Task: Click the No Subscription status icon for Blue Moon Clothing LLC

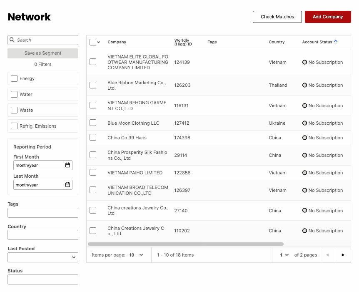Action: click(x=304, y=123)
